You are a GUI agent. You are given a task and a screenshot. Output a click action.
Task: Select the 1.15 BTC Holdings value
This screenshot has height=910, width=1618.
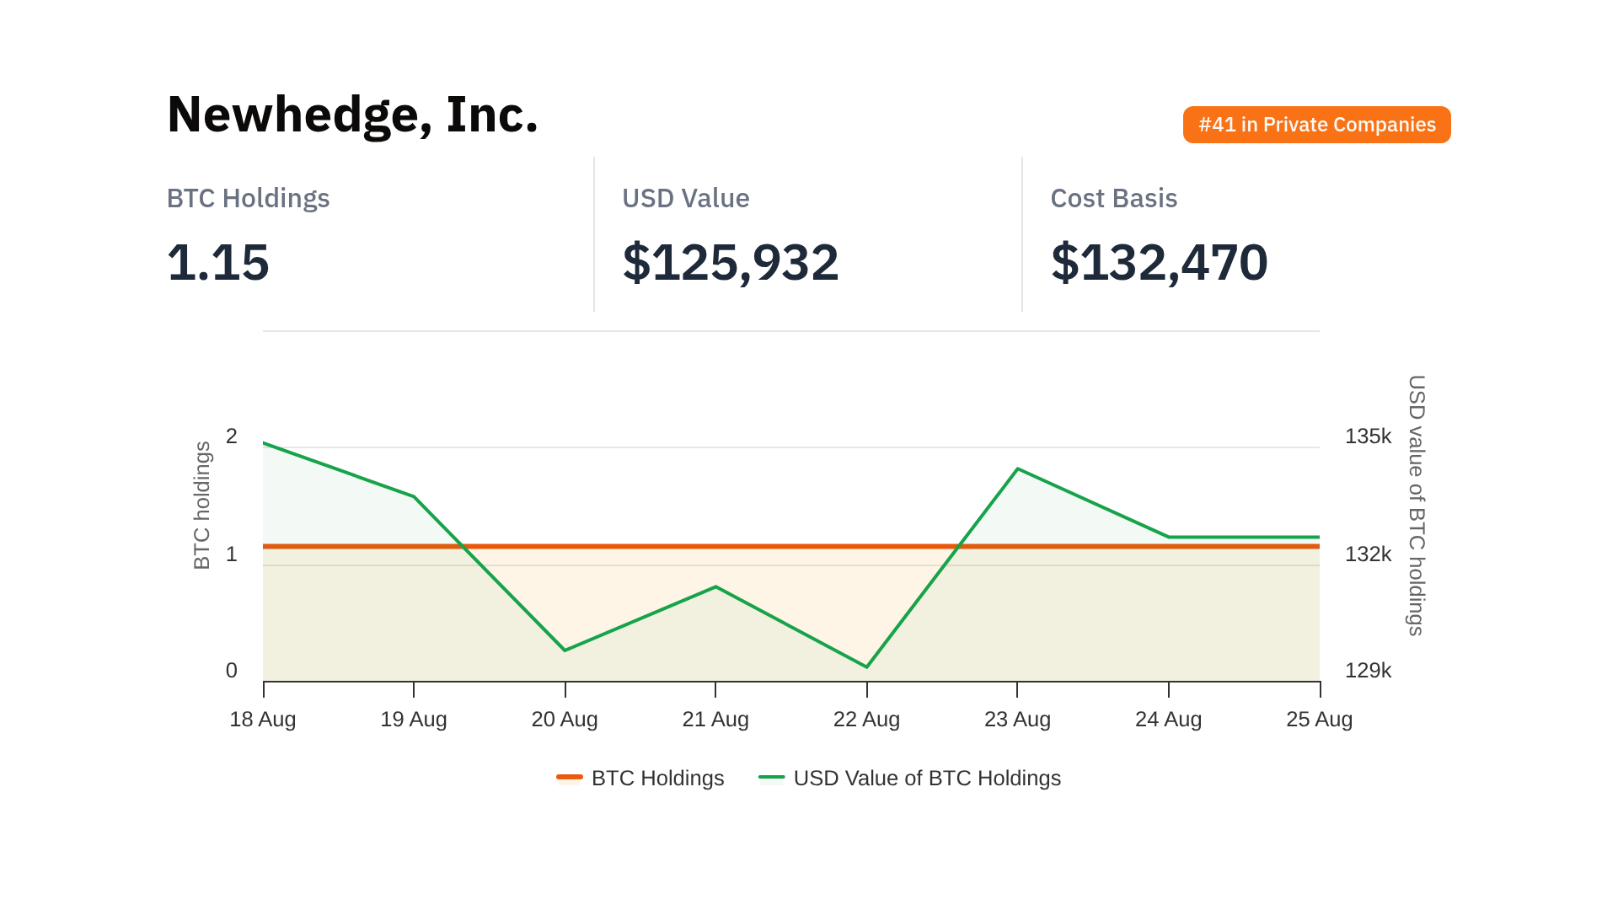pos(218,262)
